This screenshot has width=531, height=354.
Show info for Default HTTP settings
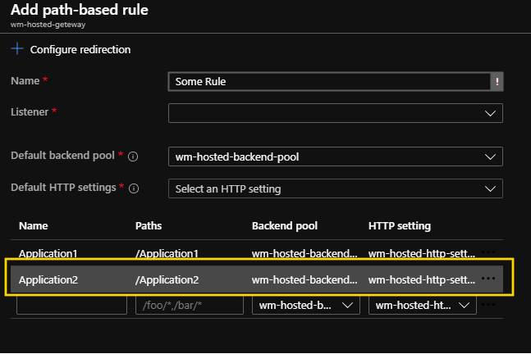(x=134, y=188)
